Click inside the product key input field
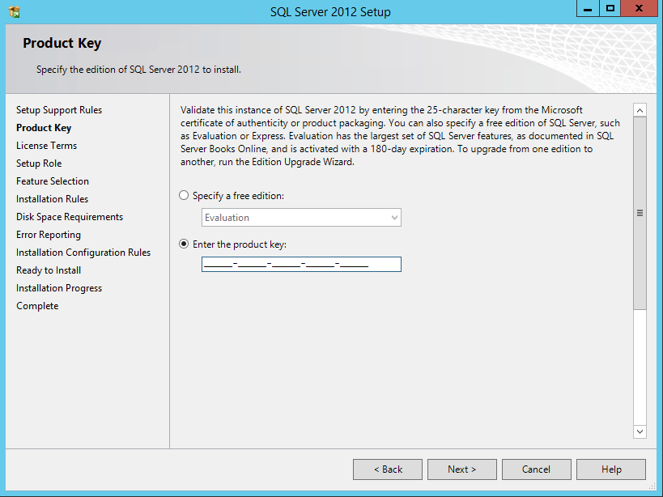Image resolution: width=663 pixels, height=497 pixels. [x=301, y=264]
